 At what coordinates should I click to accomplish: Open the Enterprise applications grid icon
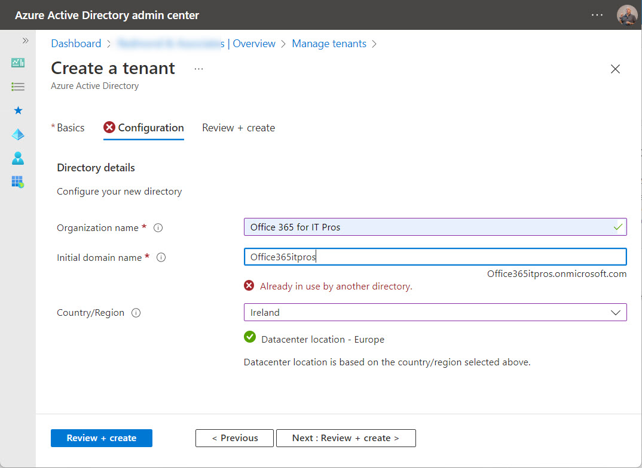pyautogui.click(x=18, y=182)
